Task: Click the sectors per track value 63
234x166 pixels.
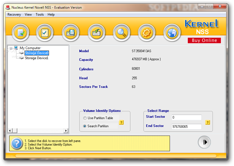Action: point(133,87)
